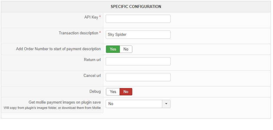
Task: Turn on Debug by choosing Yes
Action: coord(113,92)
